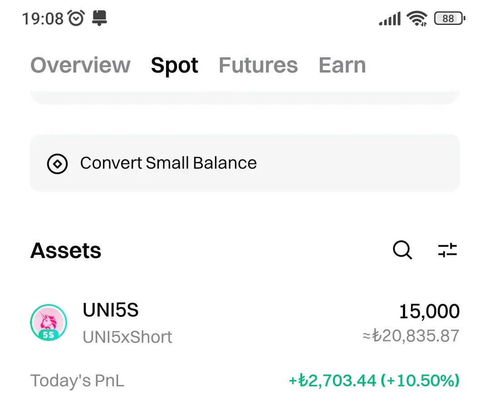Open asset search with the magnifier icon
The width and height of the screenshot is (490, 404).
coord(402,250)
